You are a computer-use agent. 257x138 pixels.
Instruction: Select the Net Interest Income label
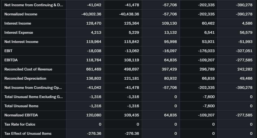coord(21,42)
